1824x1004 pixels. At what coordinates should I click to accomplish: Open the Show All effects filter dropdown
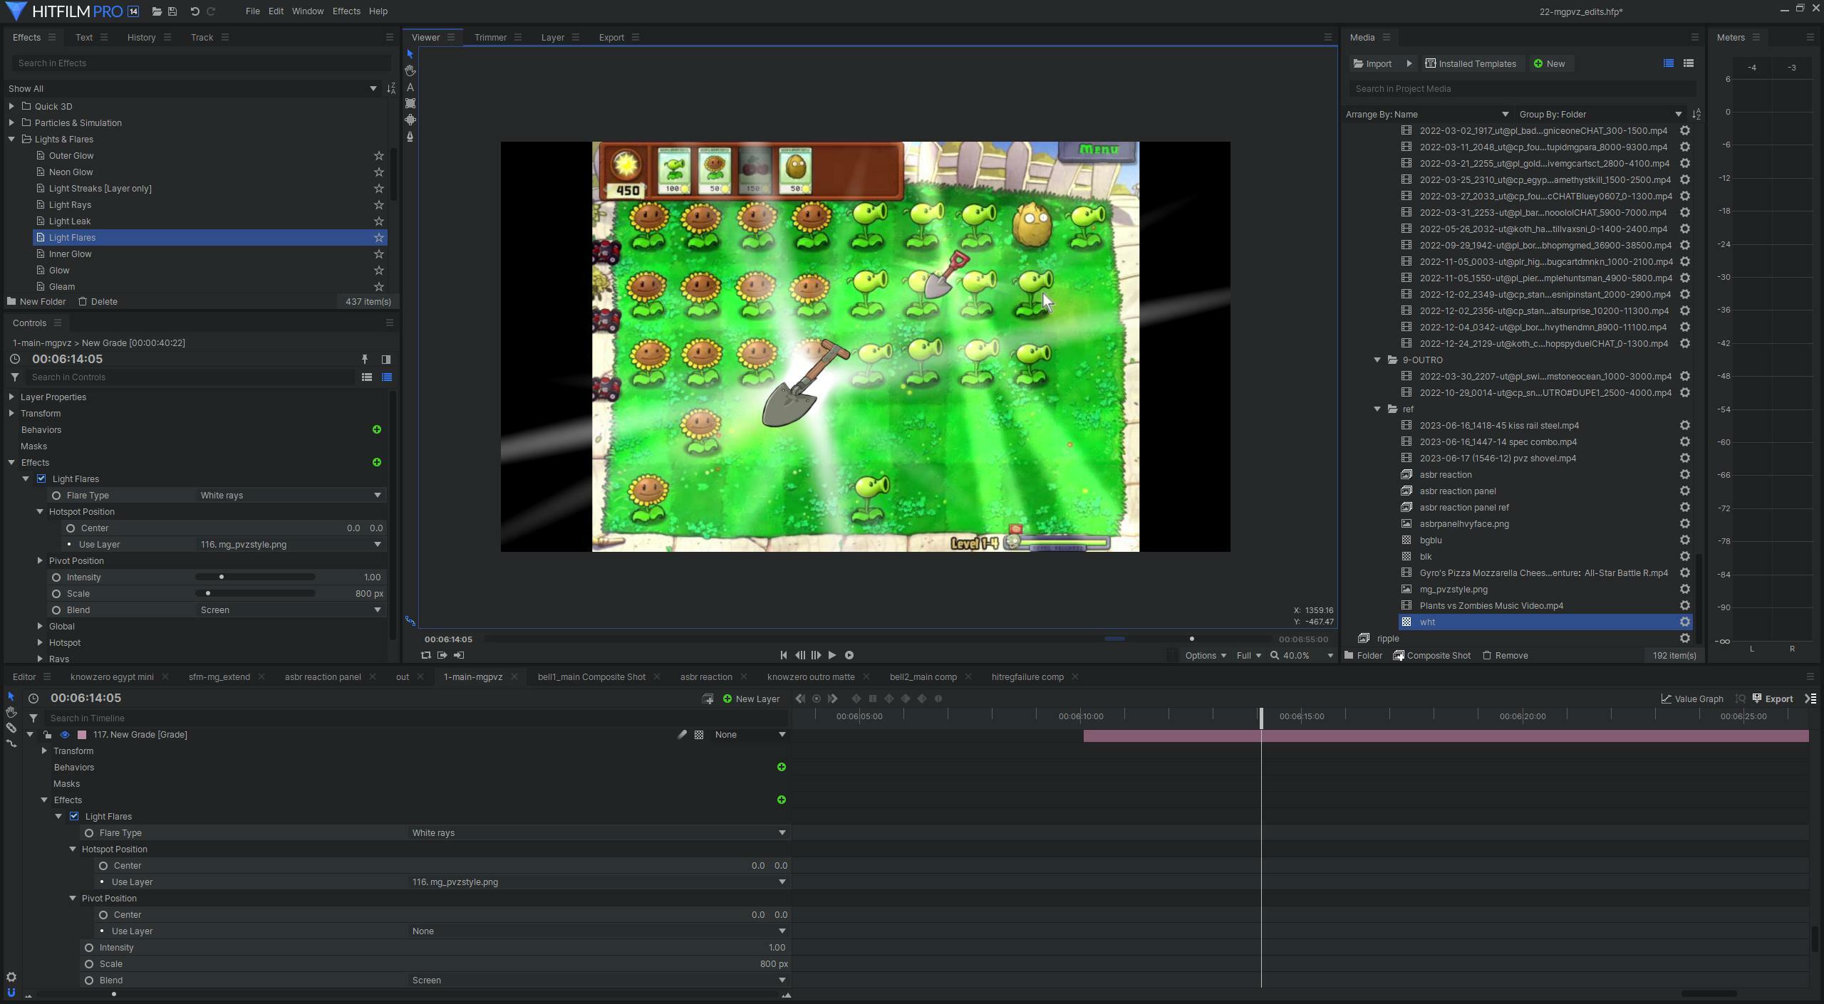(192, 89)
